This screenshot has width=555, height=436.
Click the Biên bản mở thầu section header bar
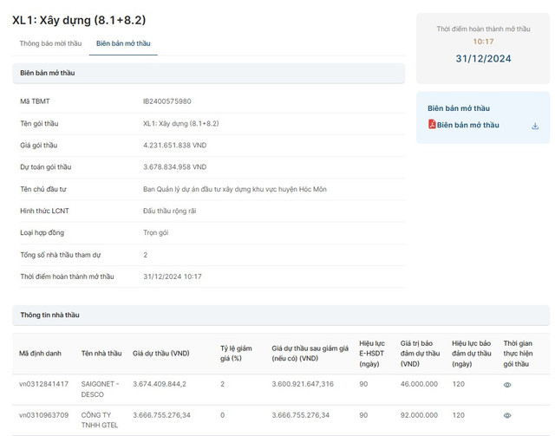tap(208, 73)
